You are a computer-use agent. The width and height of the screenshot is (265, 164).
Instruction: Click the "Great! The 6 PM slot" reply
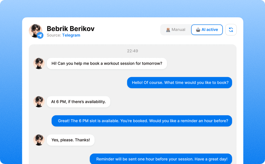(x=142, y=121)
